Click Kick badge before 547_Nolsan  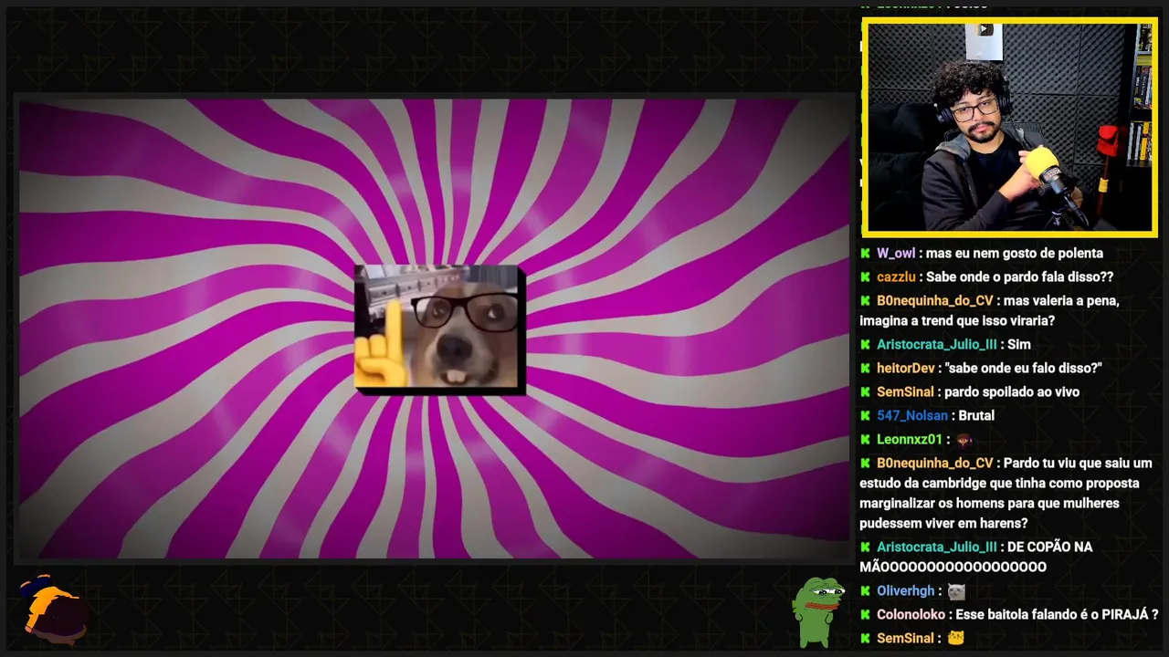tap(865, 416)
